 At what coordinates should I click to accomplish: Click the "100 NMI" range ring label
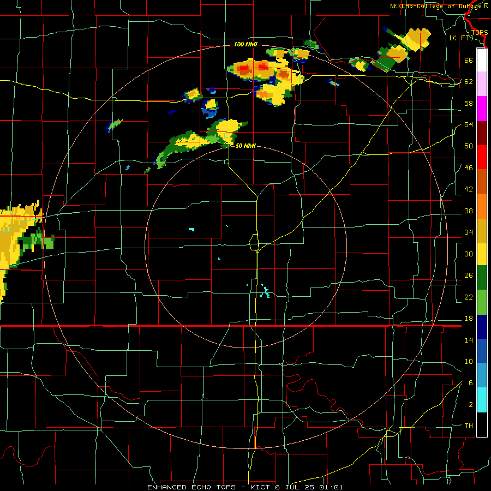(245, 45)
